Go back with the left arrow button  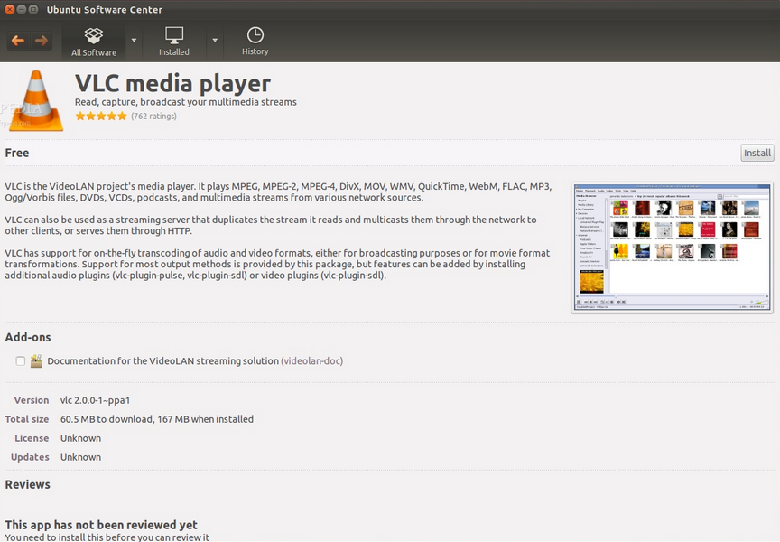18,41
